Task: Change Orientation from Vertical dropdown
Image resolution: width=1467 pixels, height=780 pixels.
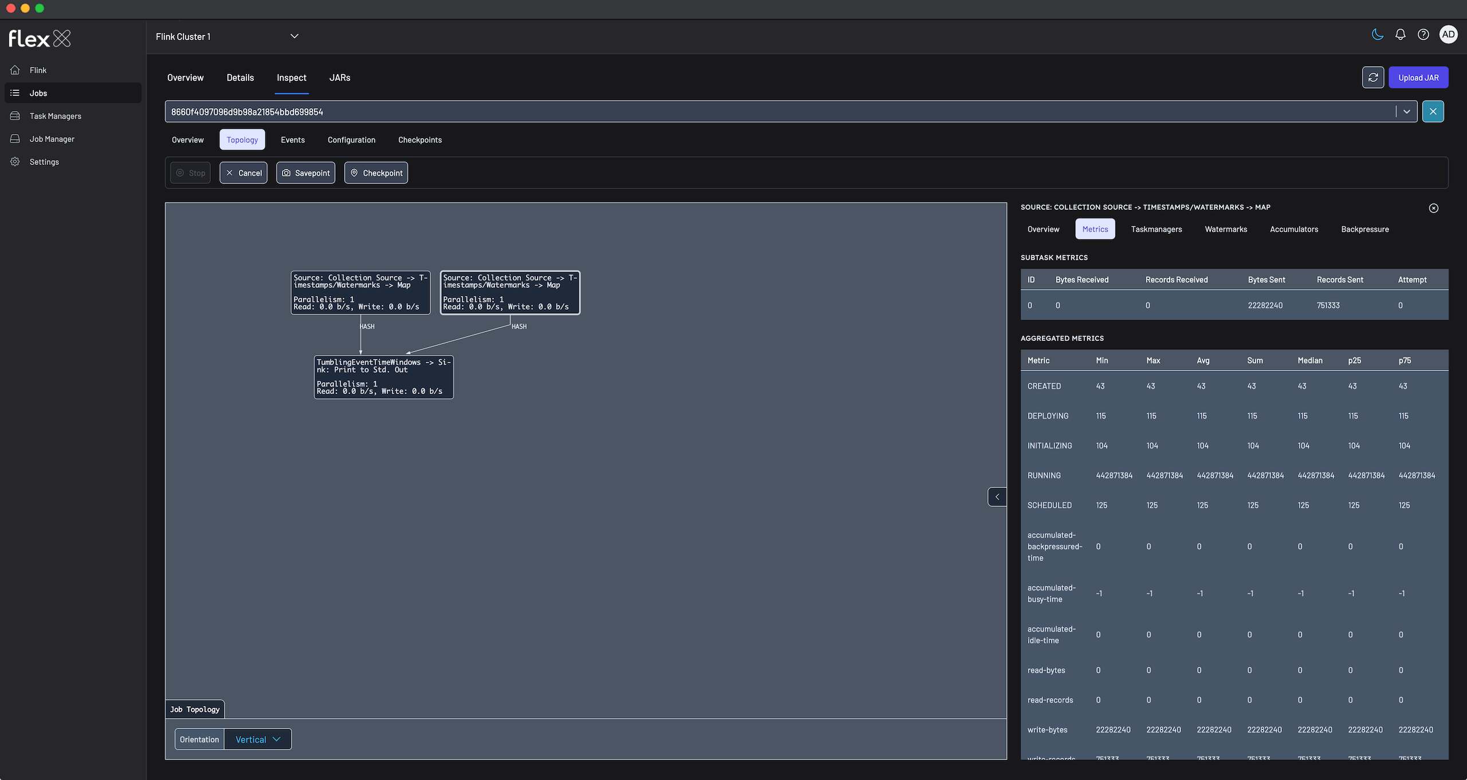Action: click(x=258, y=739)
